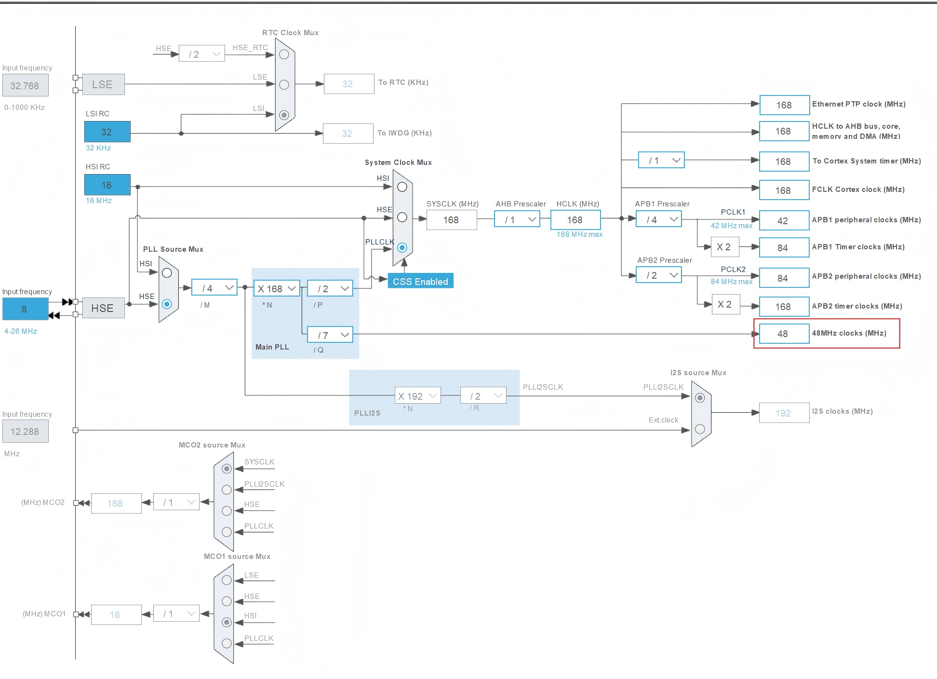
Task: Click HSE input frequency field showing 8
Action: tap(25, 309)
